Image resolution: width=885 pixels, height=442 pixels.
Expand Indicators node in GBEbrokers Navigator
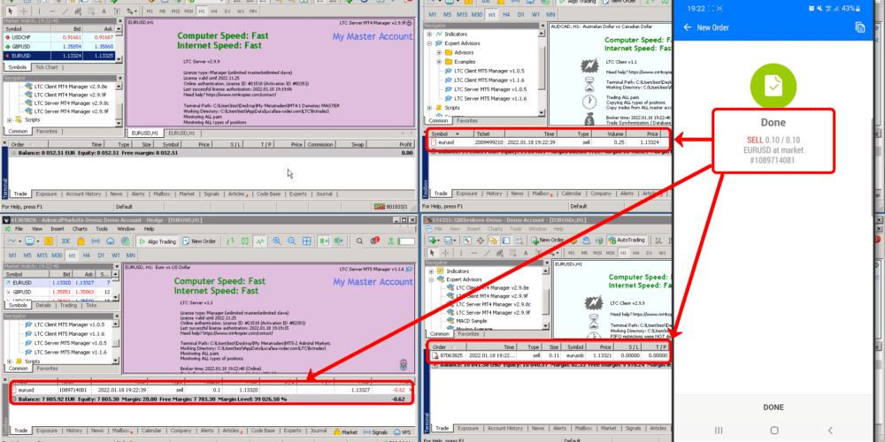tap(431, 271)
